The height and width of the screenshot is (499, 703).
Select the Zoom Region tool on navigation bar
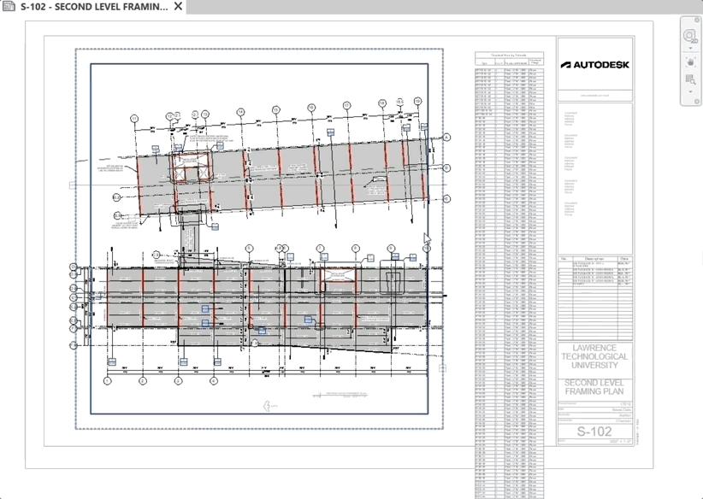pyautogui.click(x=690, y=78)
